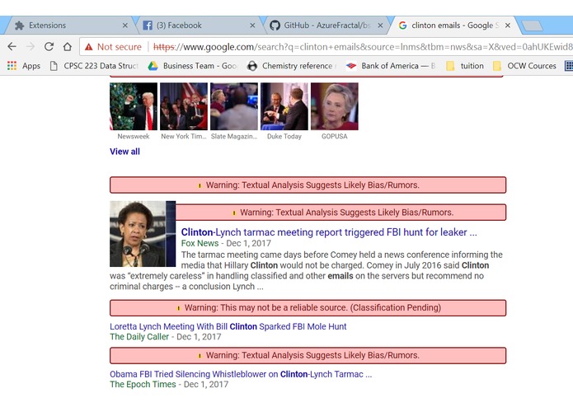Open the New York Times thumbnail
Screen dimensions: 573x407
pyautogui.click(x=184, y=106)
